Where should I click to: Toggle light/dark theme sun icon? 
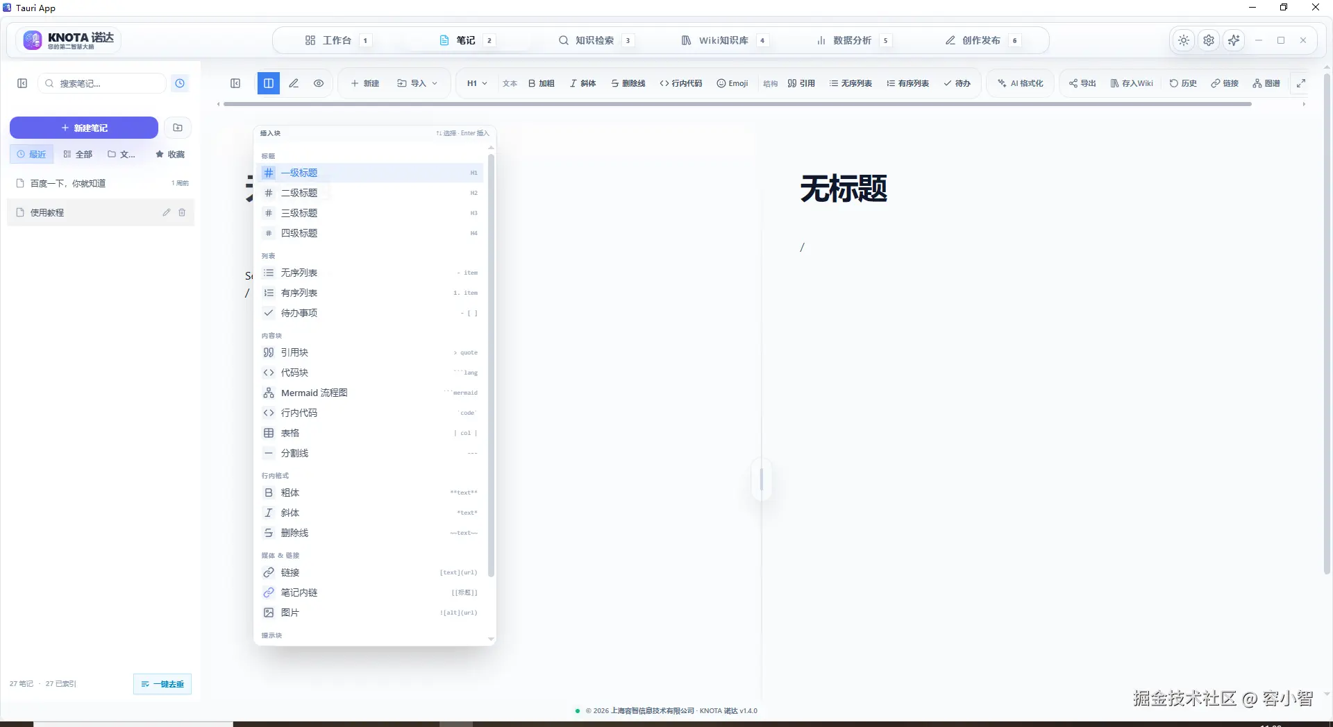coord(1184,40)
